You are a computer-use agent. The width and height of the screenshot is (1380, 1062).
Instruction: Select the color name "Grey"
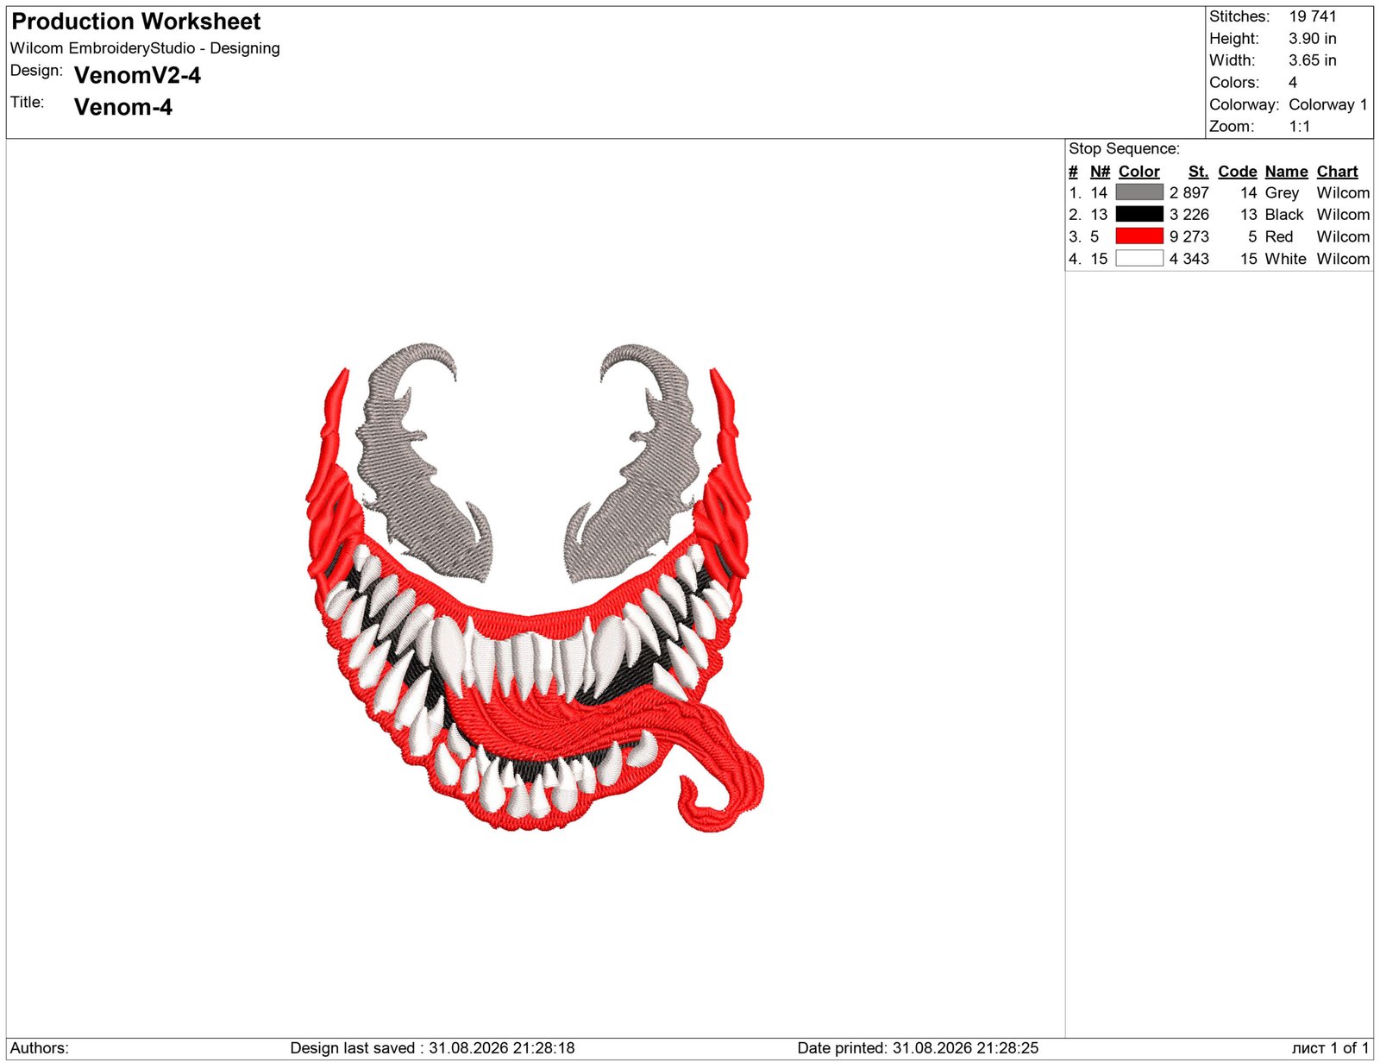(x=1282, y=193)
